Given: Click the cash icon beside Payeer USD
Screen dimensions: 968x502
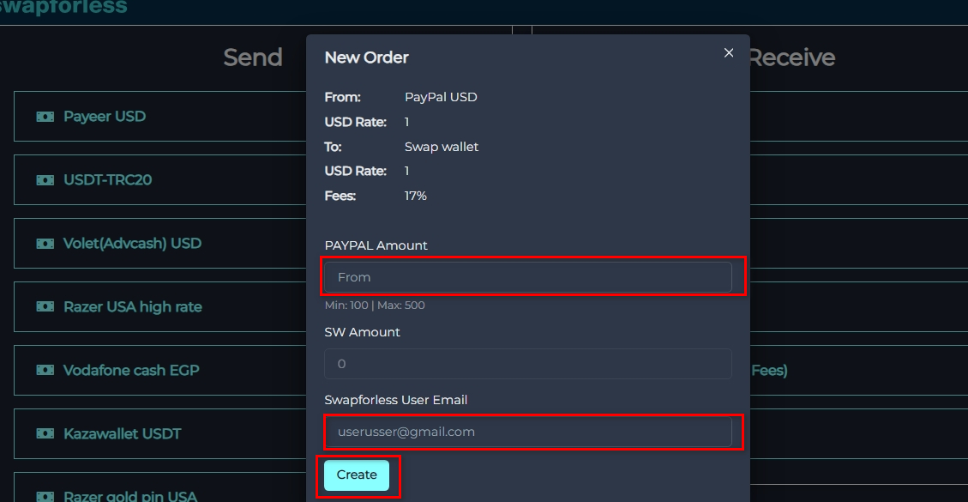Looking at the screenshot, I should tap(45, 116).
